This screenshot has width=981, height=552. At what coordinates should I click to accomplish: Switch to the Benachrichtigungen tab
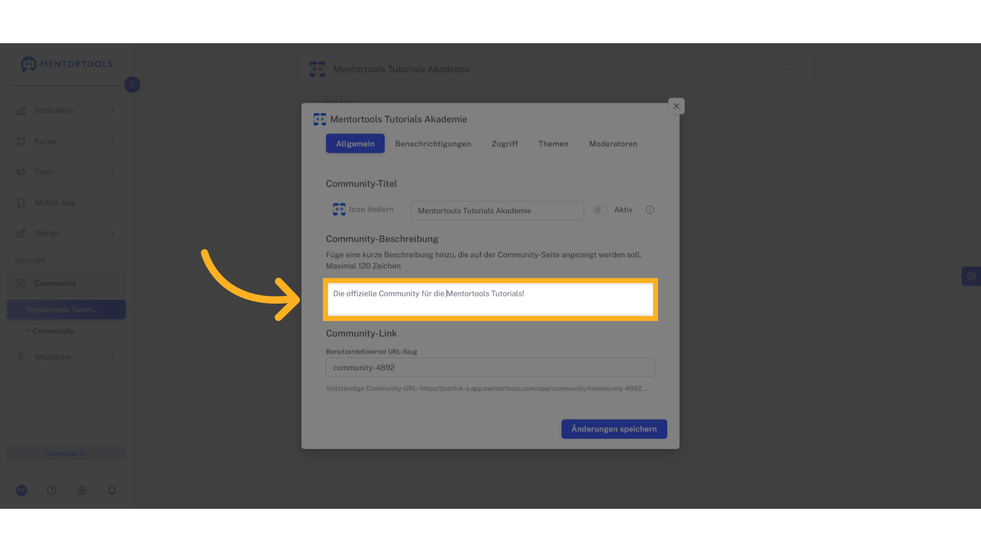(x=433, y=144)
